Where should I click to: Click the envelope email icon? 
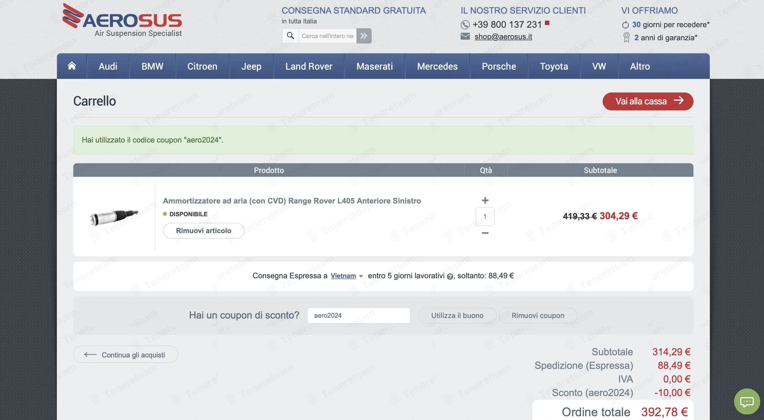click(x=465, y=36)
